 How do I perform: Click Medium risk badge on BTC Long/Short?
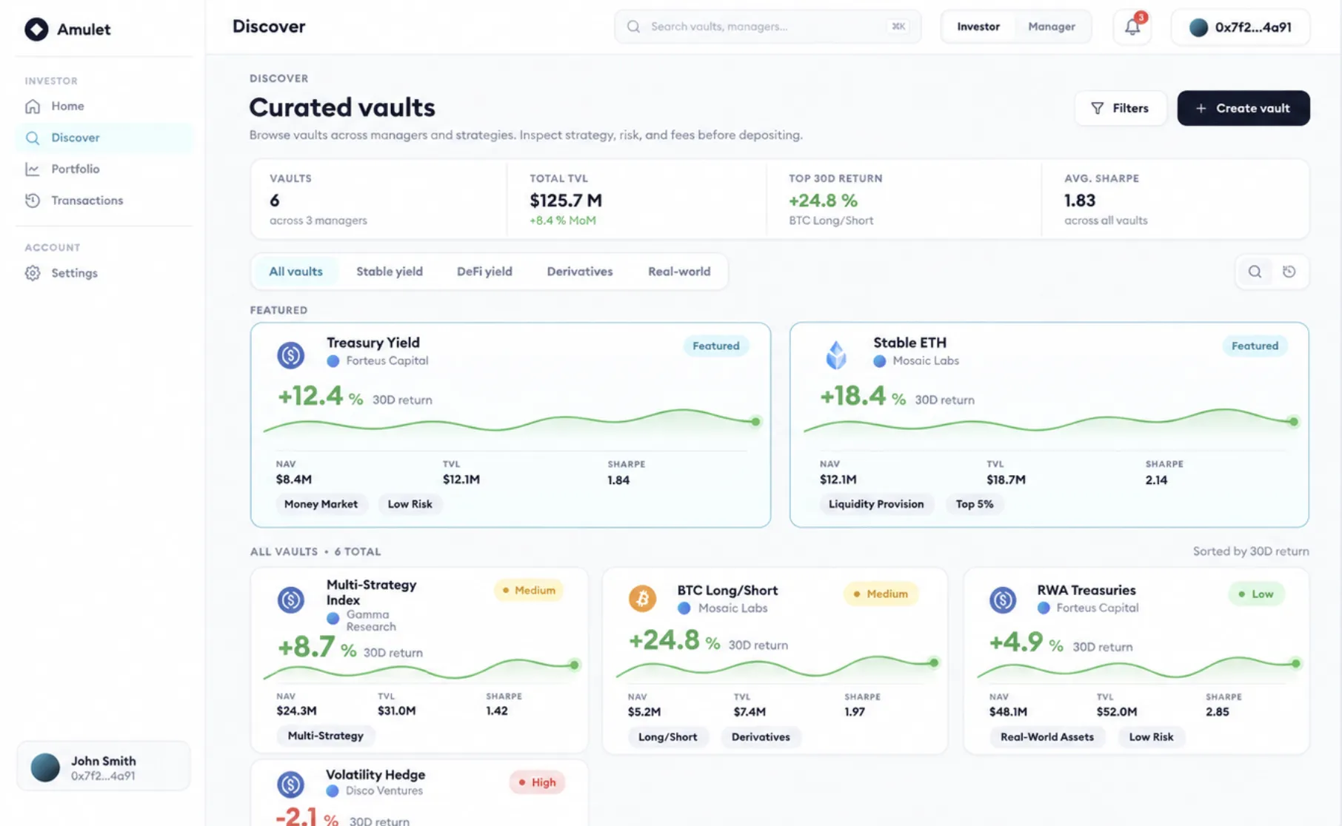(x=881, y=594)
